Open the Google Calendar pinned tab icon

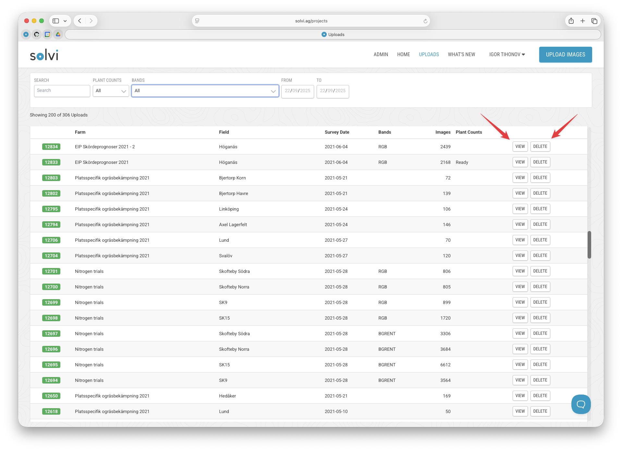47,34
